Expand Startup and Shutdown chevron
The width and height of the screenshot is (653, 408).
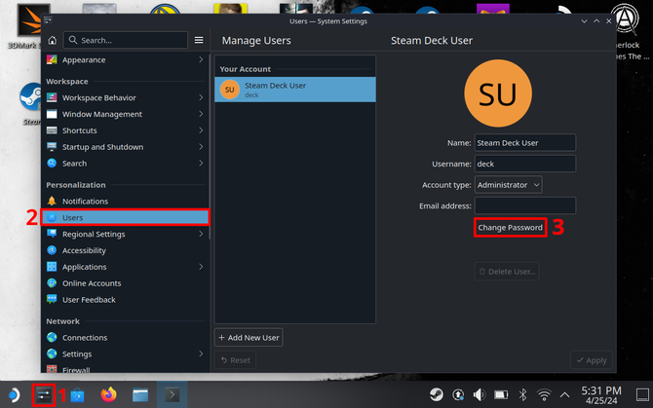201,146
